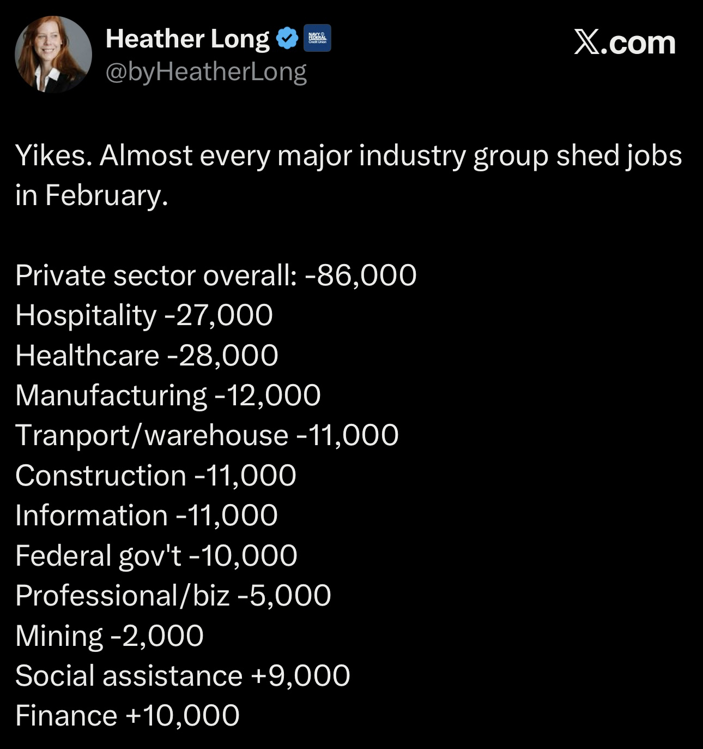Click the Finance +10,000 line
This screenshot has width=703, height=749.
pos(127,716)
